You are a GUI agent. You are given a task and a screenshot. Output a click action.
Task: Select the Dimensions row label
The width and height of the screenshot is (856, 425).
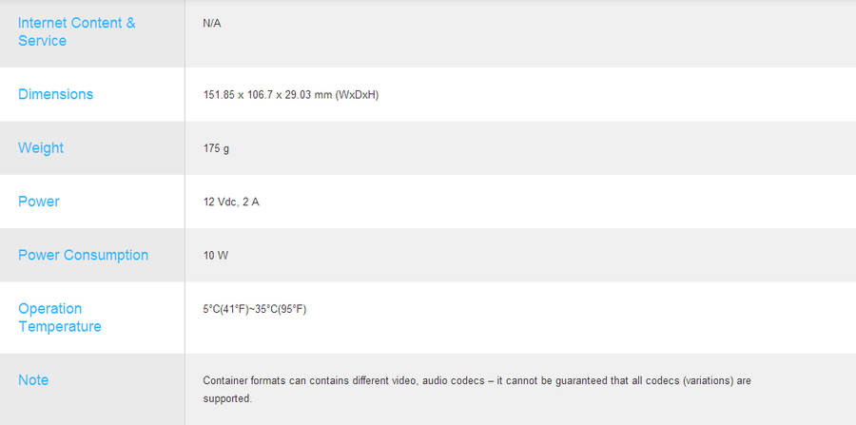[x=56, y=94]
